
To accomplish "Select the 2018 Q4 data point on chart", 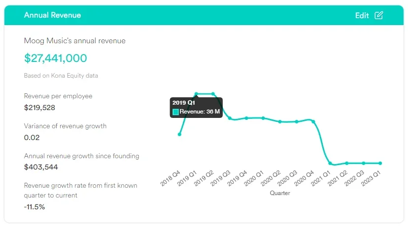I will [x=179, y=134].
